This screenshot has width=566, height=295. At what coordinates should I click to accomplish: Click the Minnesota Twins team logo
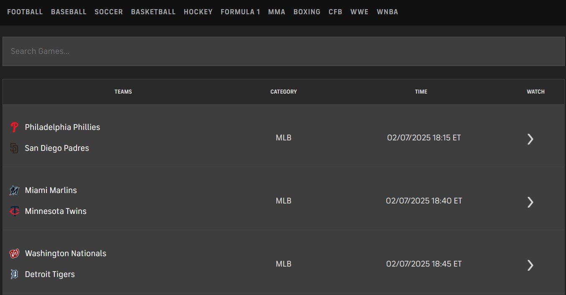click(x=14, y=211)
